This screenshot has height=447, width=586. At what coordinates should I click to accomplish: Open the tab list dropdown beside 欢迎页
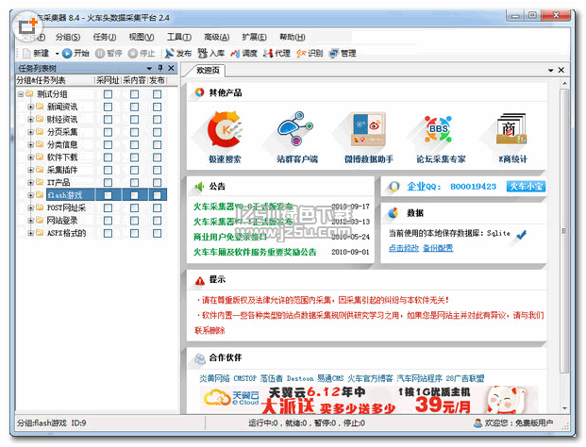tap(550, 70)
